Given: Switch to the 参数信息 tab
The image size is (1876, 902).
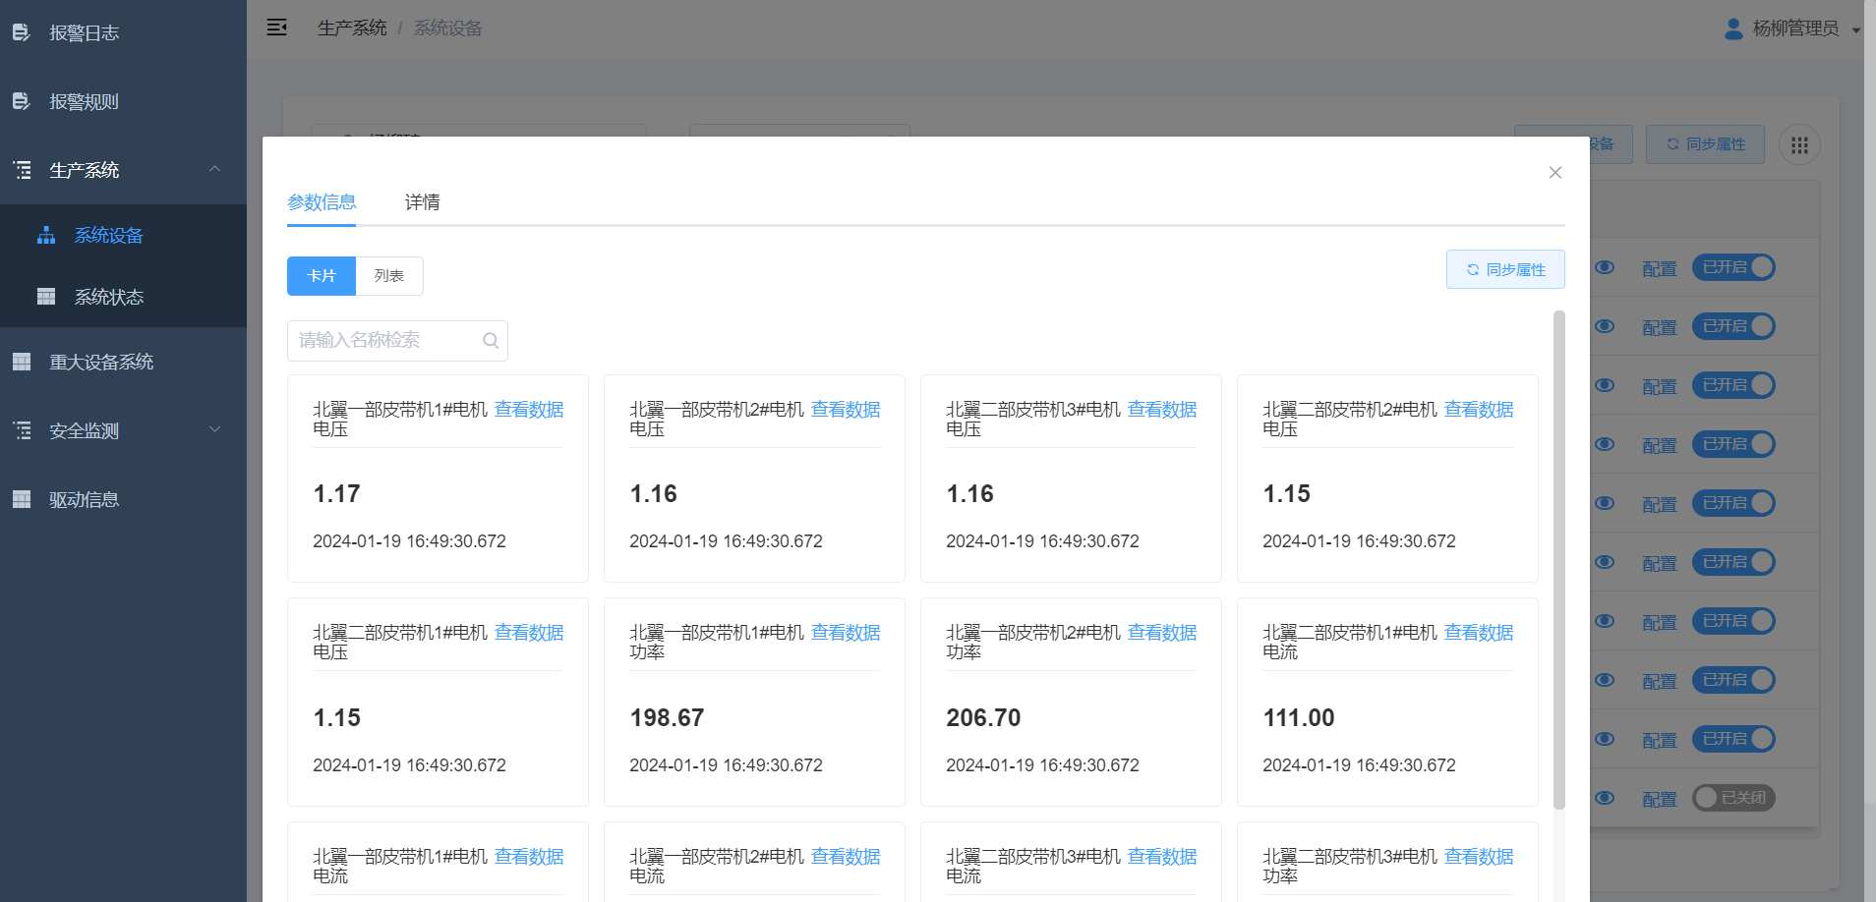Looking at the screenshot, I should coord(322,202).
